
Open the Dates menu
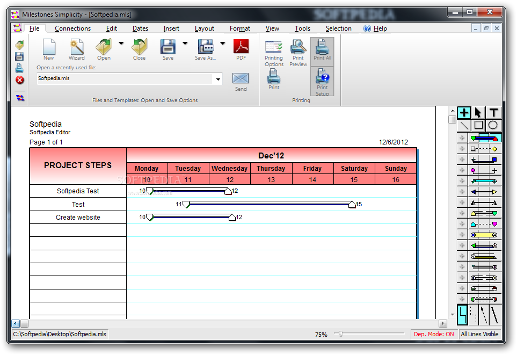[140, 28]
